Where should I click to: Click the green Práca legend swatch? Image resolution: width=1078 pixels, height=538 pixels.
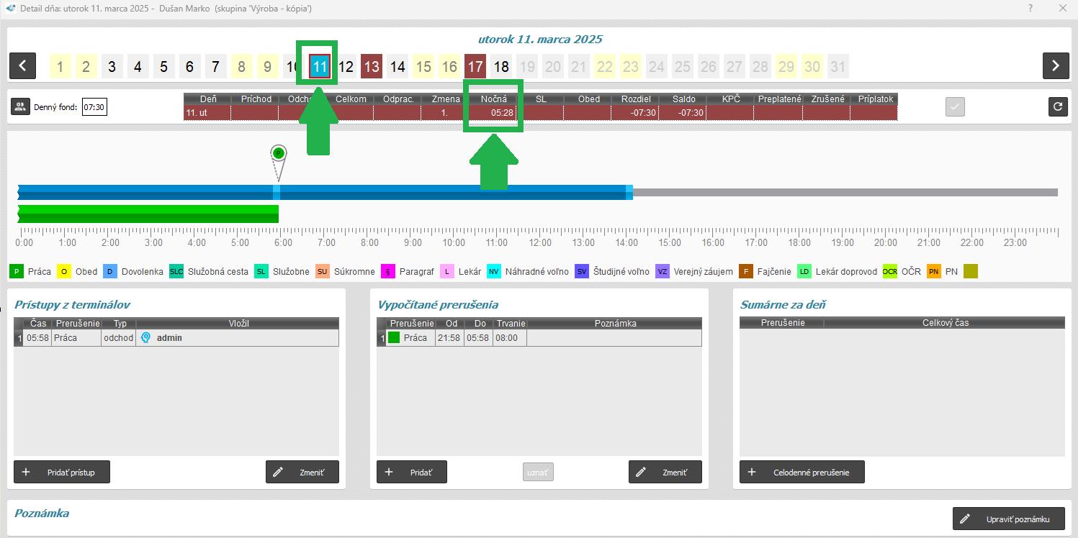coord(17,272)
